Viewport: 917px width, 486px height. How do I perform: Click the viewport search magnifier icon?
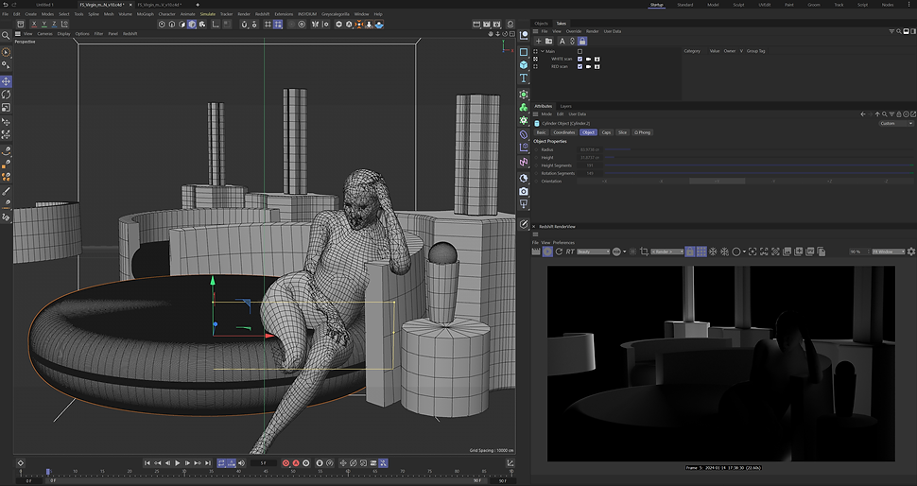click(6, 36)
